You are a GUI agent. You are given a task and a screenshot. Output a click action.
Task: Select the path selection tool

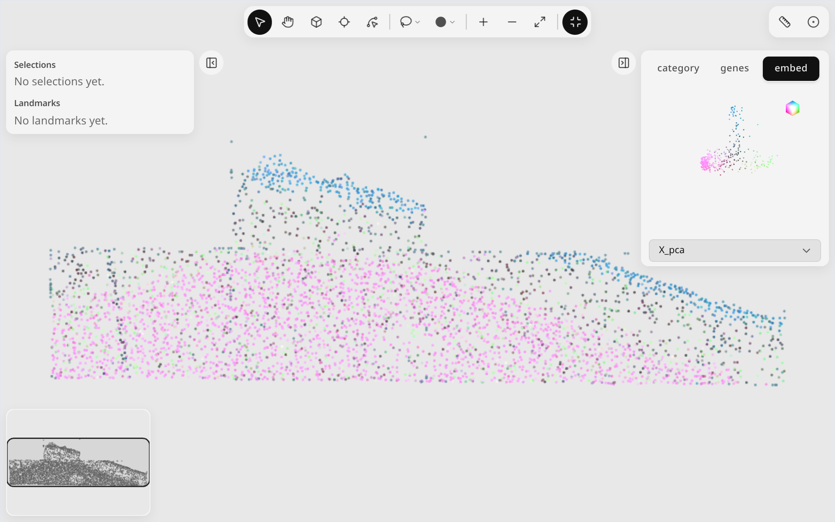click(372, 22)
